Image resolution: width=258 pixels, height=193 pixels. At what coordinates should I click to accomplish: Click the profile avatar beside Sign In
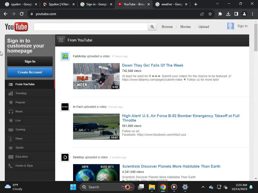click(x=231, y=26)
